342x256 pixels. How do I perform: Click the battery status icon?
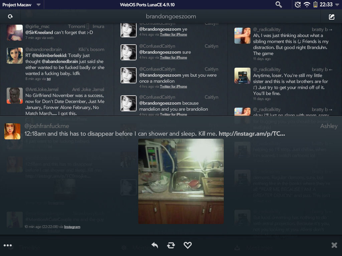(315, 4)
